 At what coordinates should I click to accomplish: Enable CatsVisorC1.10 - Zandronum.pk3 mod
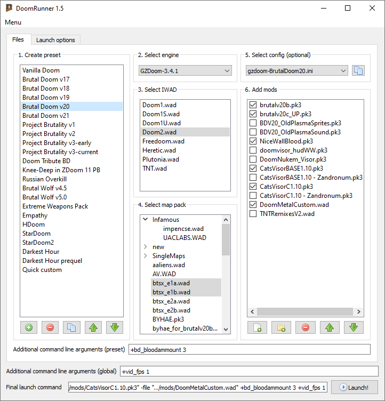coord(253,195)
